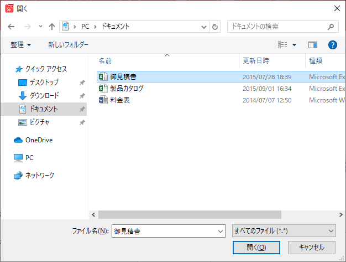Open help with the blue question icon
Screen dimensions: 346x262
click(x=333, y=45)
